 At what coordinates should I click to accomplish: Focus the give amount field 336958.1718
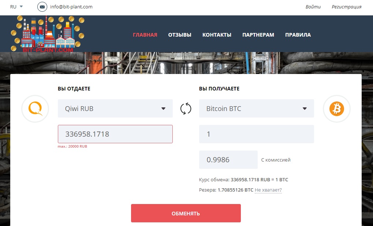(x=115, y=134)
